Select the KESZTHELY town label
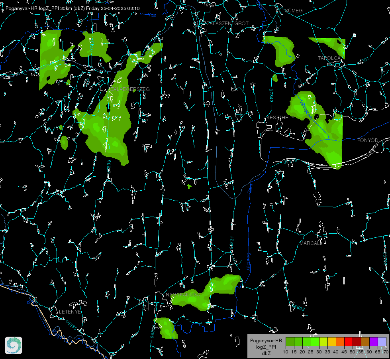The width and height of the screenshot is (390, 359). pos(280,117)
